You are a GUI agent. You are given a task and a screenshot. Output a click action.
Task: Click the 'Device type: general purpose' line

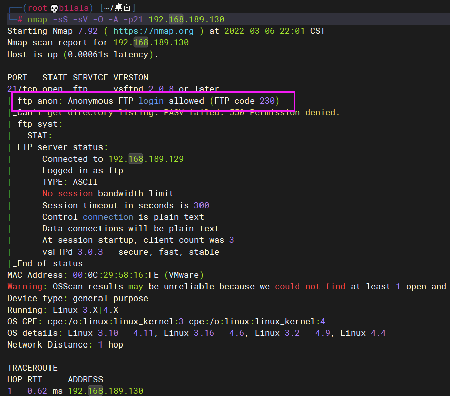pos(78,299)
